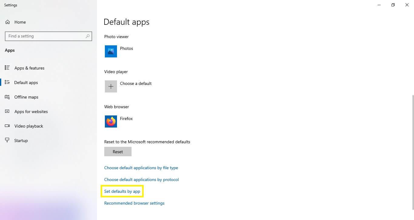Click the Reset button
414x220 pixels.
[x=118, y=152]
